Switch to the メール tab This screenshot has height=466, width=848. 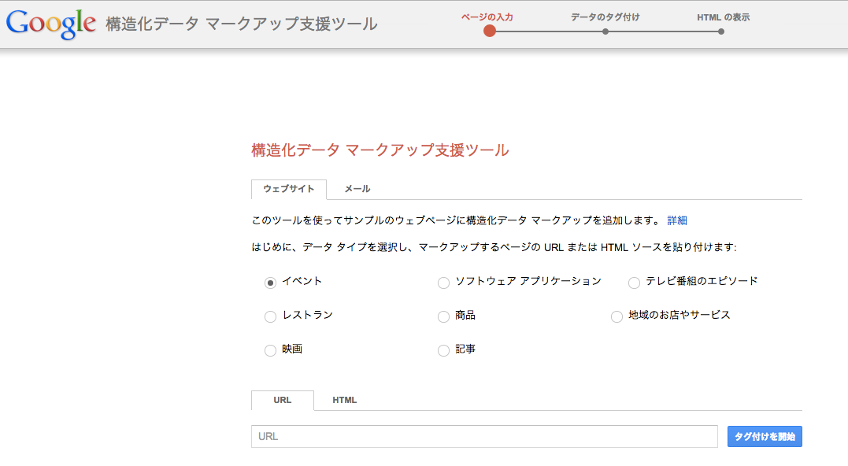(357, 189)
